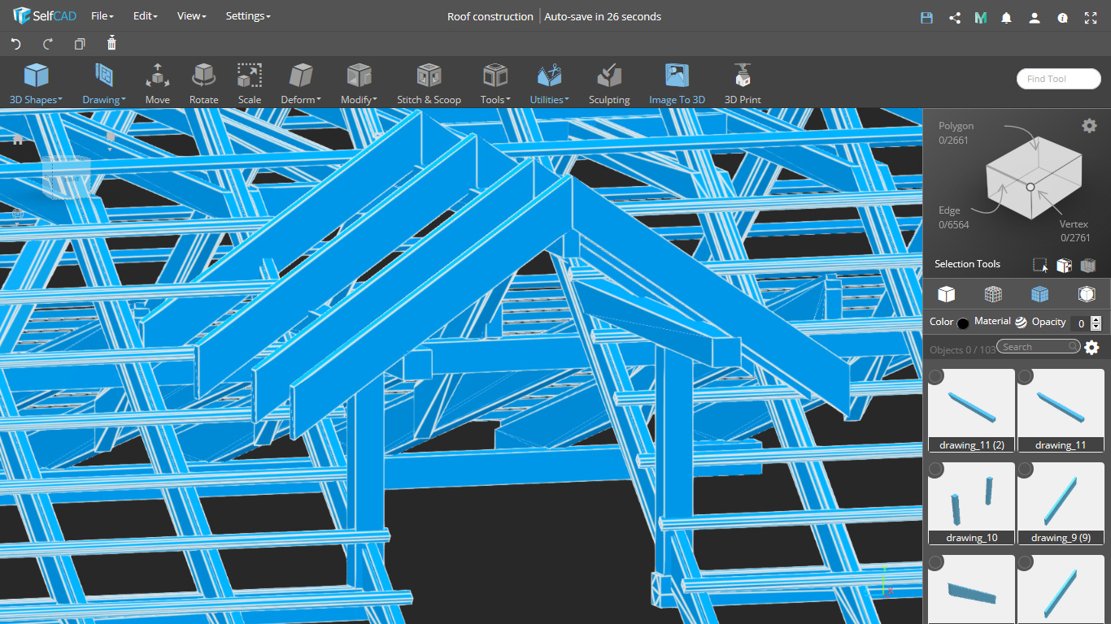Select drawing_10 object circle
1111x624 pixels.
point(935,470)
